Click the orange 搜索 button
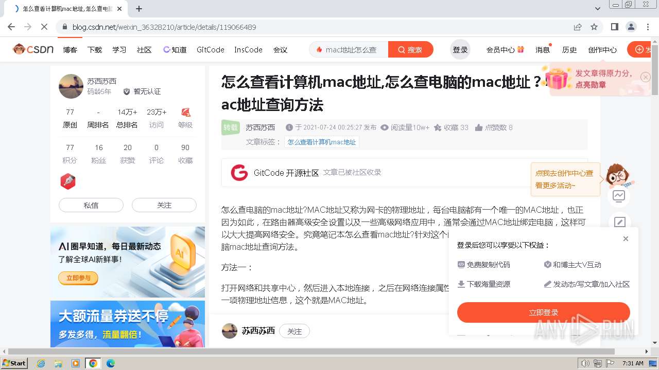The height and width of the screenshot is (370, 659). (410, 50)
